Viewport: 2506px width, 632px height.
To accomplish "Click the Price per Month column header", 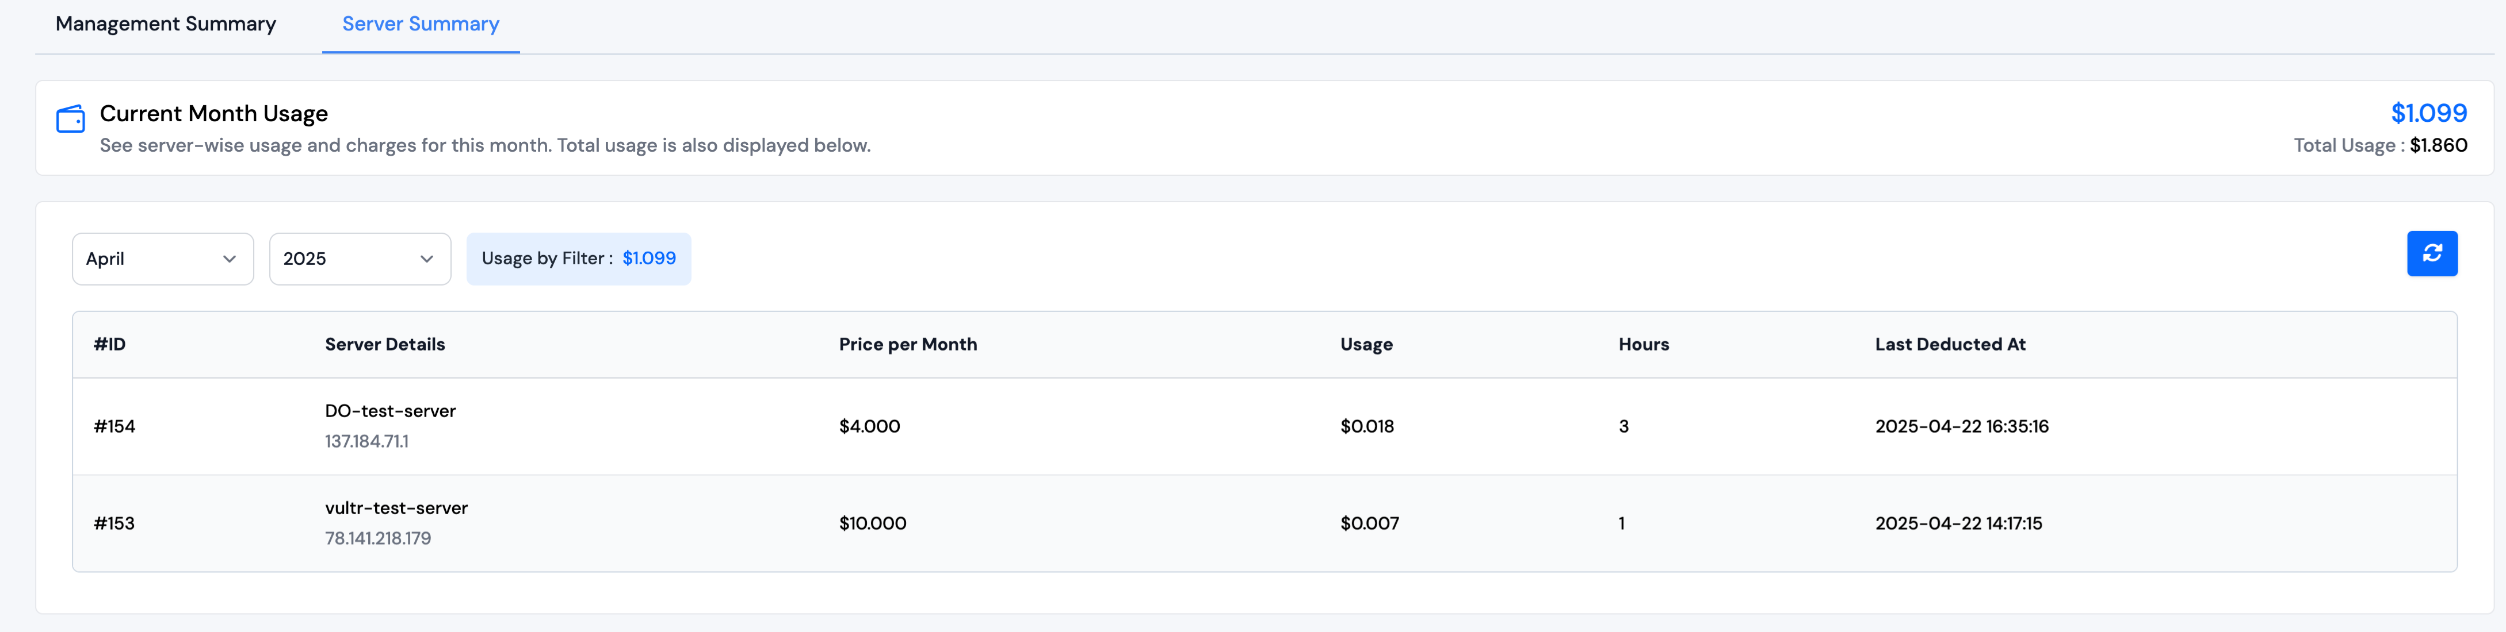I will [908, 345].
